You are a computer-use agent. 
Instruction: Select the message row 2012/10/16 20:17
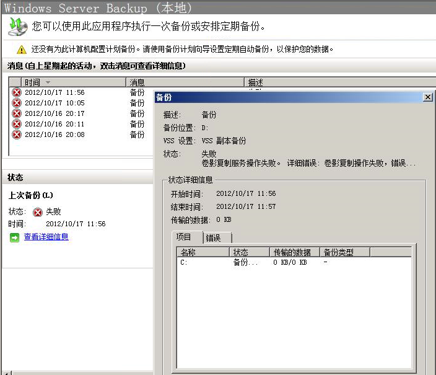click(x=81, y=113)
